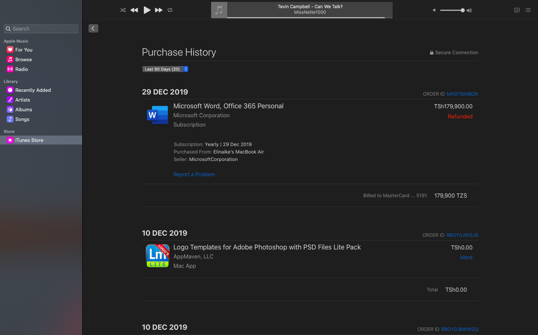Skip to the previous track
Screen dimensions: 538x335
pyautogui.click(x=134, y=10)
